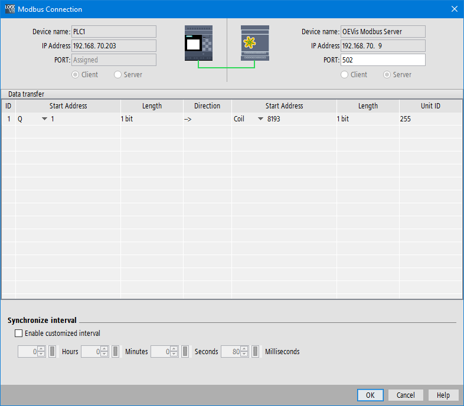Select Client radio under PLC1
This screenshot has width=464, height=406.
tap(76, 75)
